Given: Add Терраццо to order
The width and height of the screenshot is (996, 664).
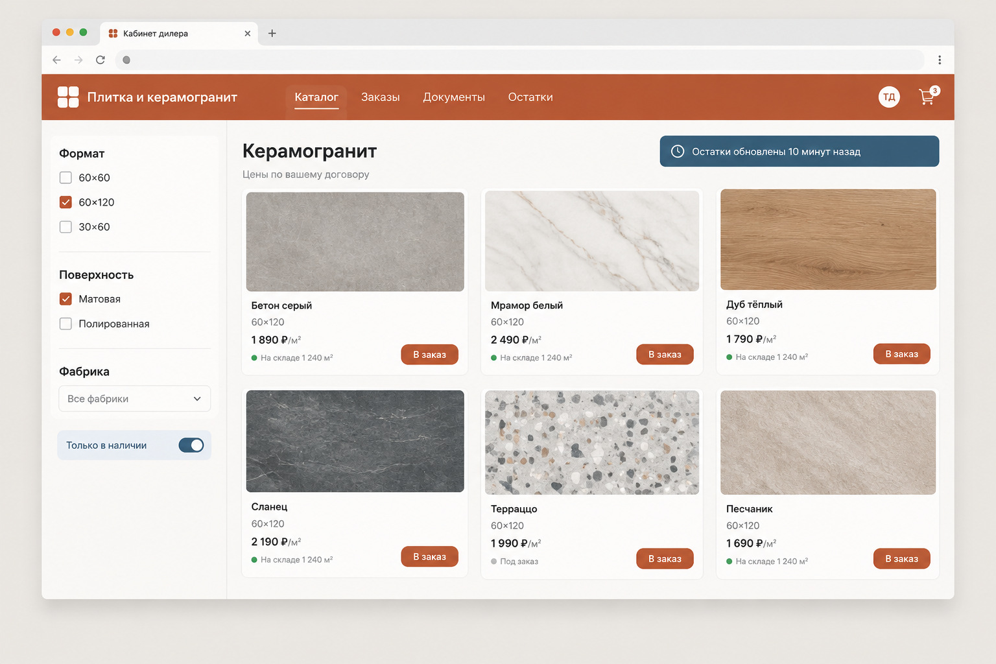Looking at the screenshot, I should pyautogui.click(x=665, y=558).
